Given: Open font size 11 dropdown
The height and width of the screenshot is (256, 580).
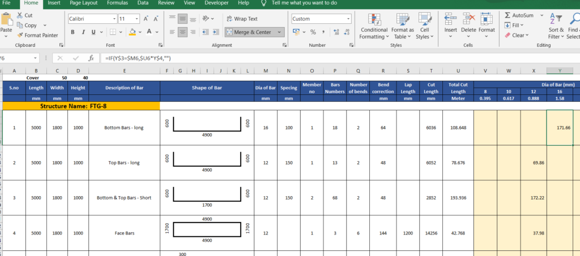Looking at the screenshot, I should coord(137,19).
